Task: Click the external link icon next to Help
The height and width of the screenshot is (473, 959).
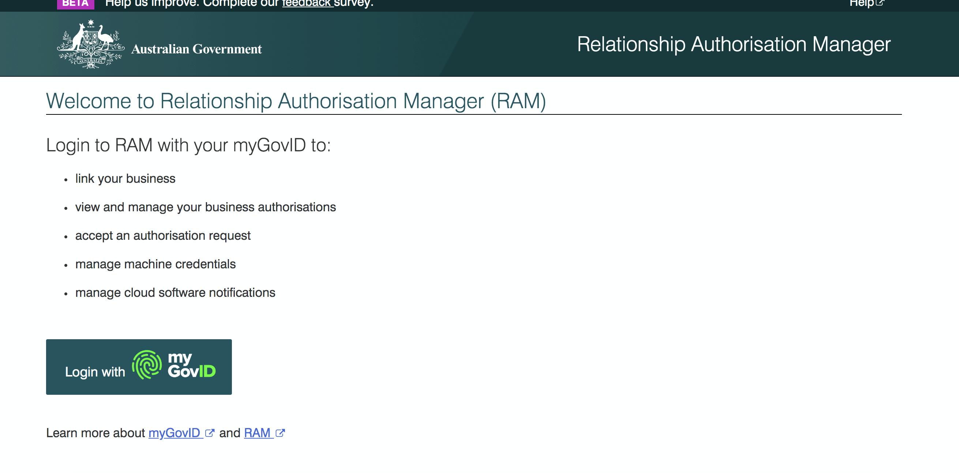Action: click(880, 3)
